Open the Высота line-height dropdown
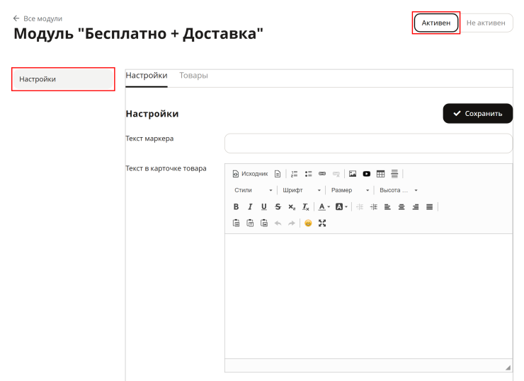Viewport: 524px width, 381px height. [x=399, y=190]
